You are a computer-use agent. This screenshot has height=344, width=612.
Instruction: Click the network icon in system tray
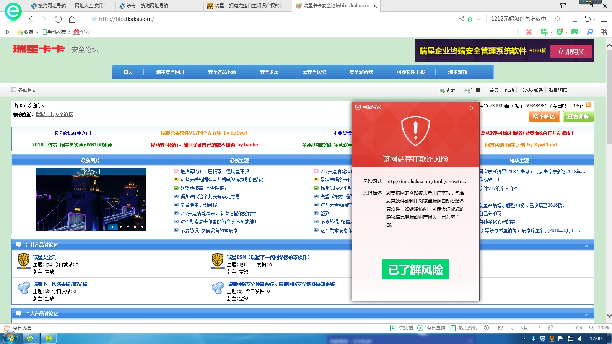pyautogui.click(x=570, y=339)
